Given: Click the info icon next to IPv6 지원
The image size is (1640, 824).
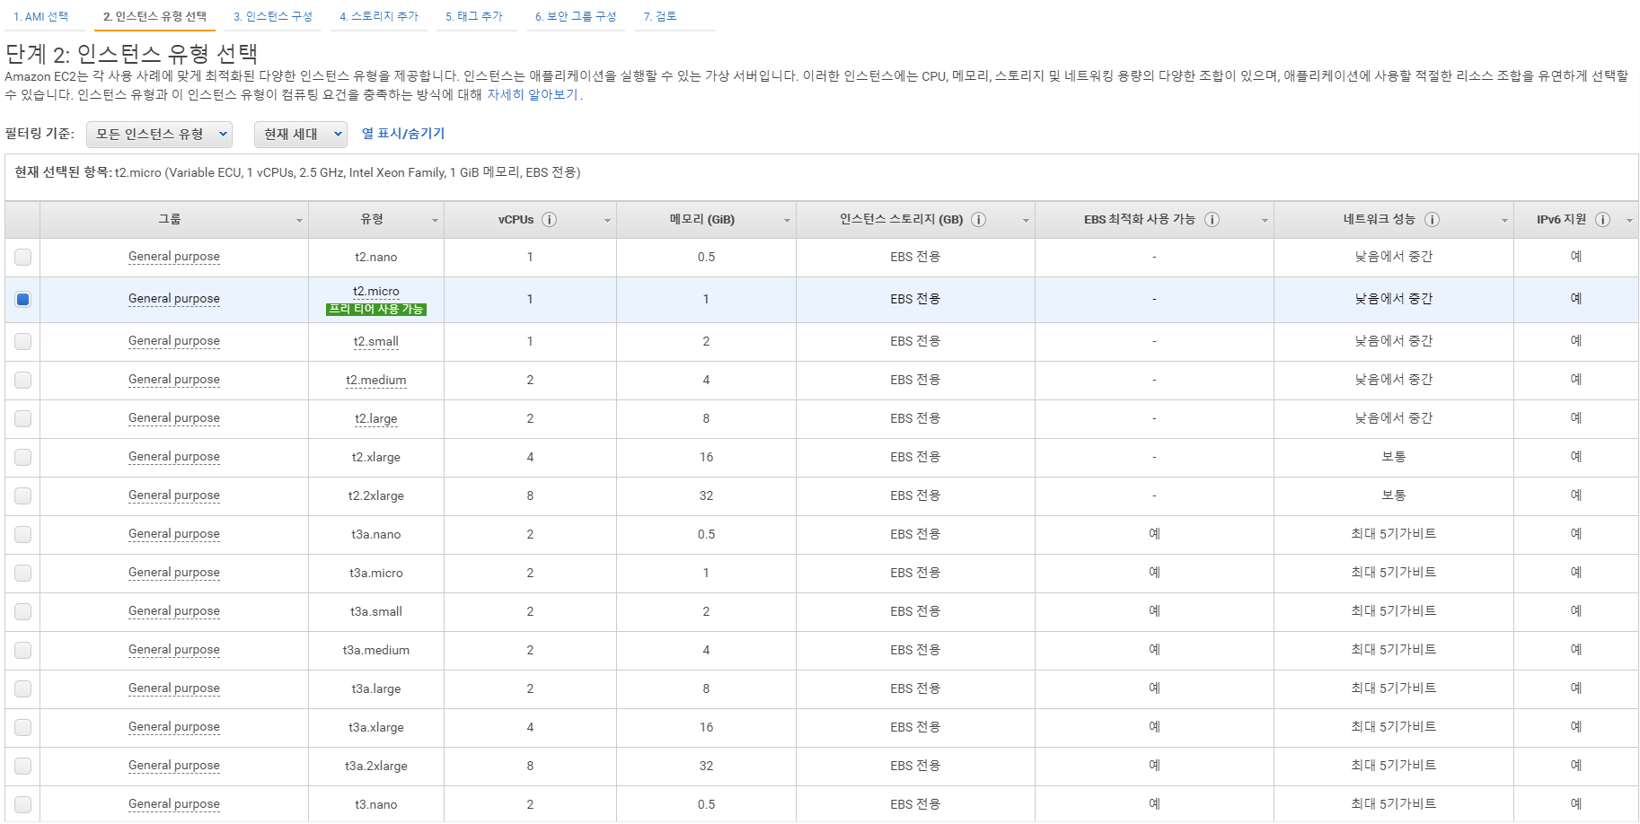Looking at the screenshot, I should pyautogui.click(x=1602, y=220).
